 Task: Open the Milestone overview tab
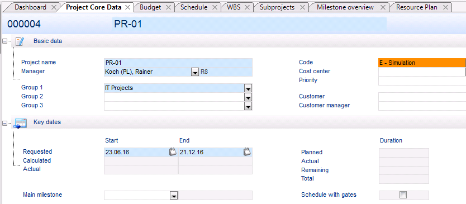tap(345, 7)
